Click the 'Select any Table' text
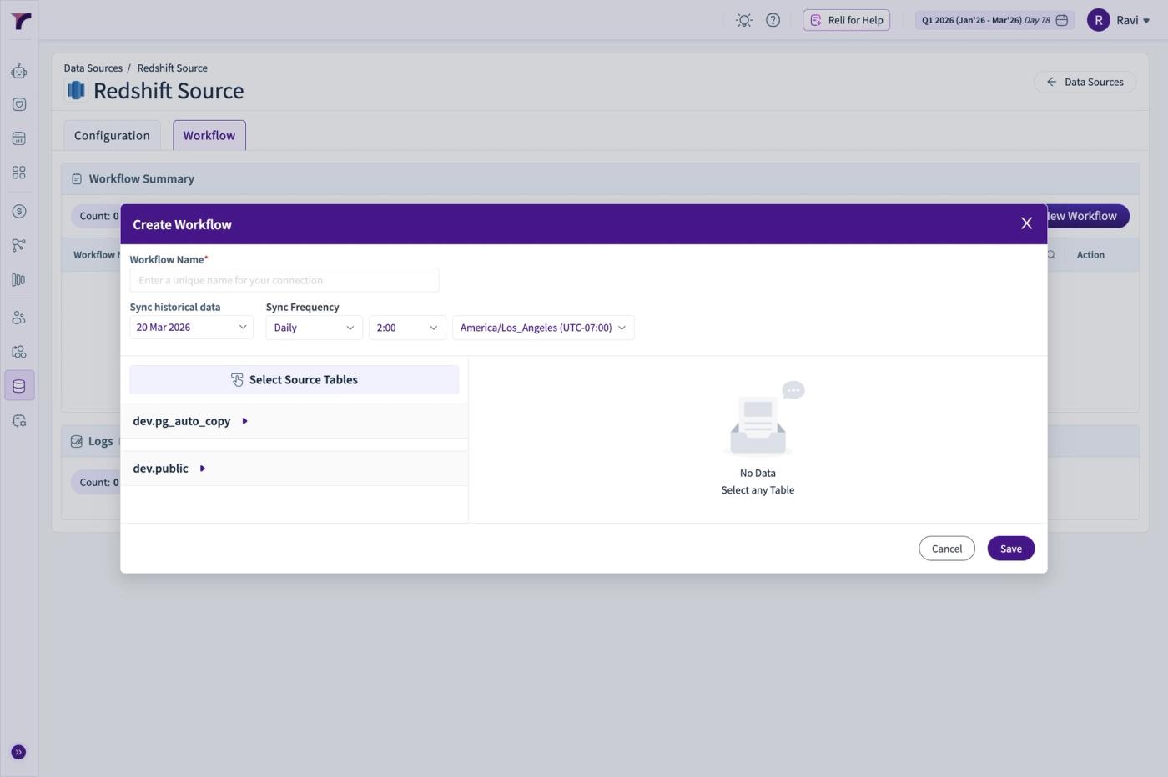Viewport: 1168px width, 777px height. [x=758, y=490]
